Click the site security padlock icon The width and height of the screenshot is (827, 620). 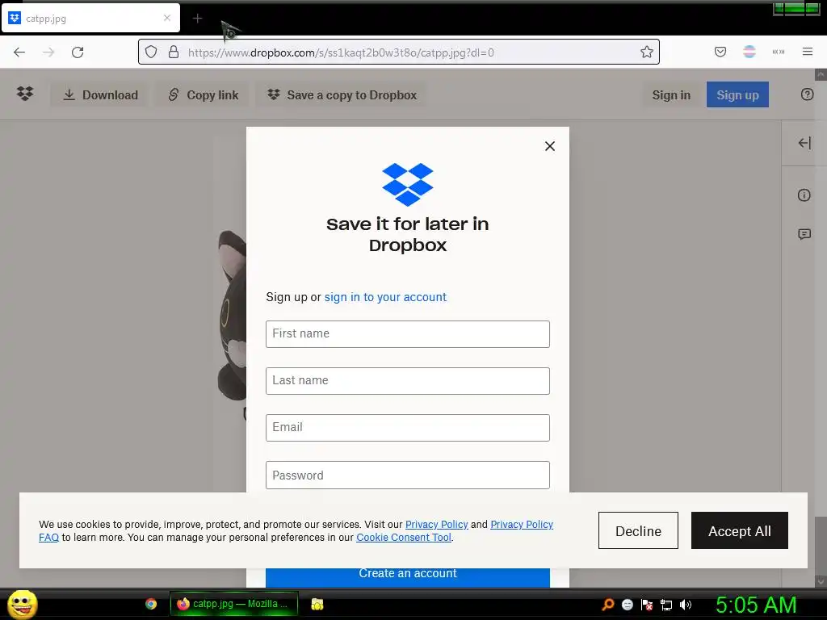click(x=173, y=52)
